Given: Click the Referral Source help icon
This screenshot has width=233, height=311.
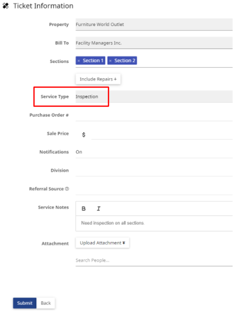Looking at the screenshot, I should [x=67, y=189].
